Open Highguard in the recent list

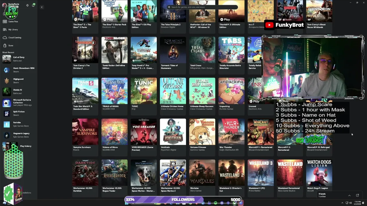[x=19, y=81]
